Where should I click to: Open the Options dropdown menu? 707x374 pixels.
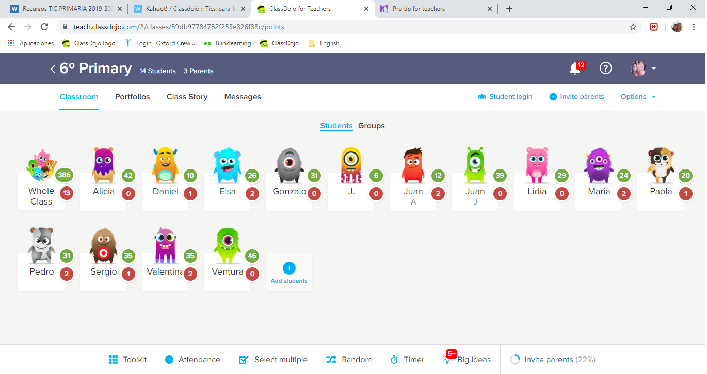tap(638, 97)
